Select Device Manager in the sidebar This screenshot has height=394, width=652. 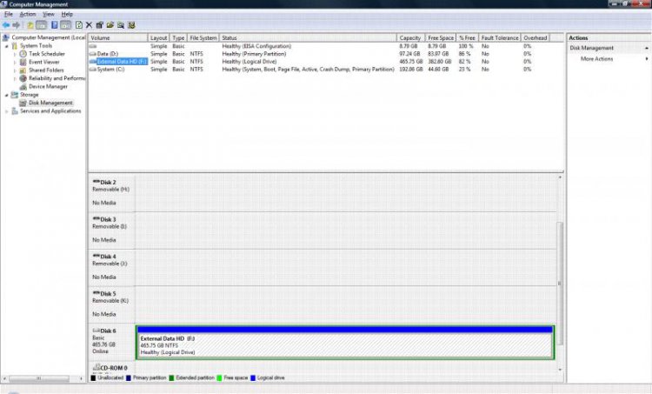point(48,86)
